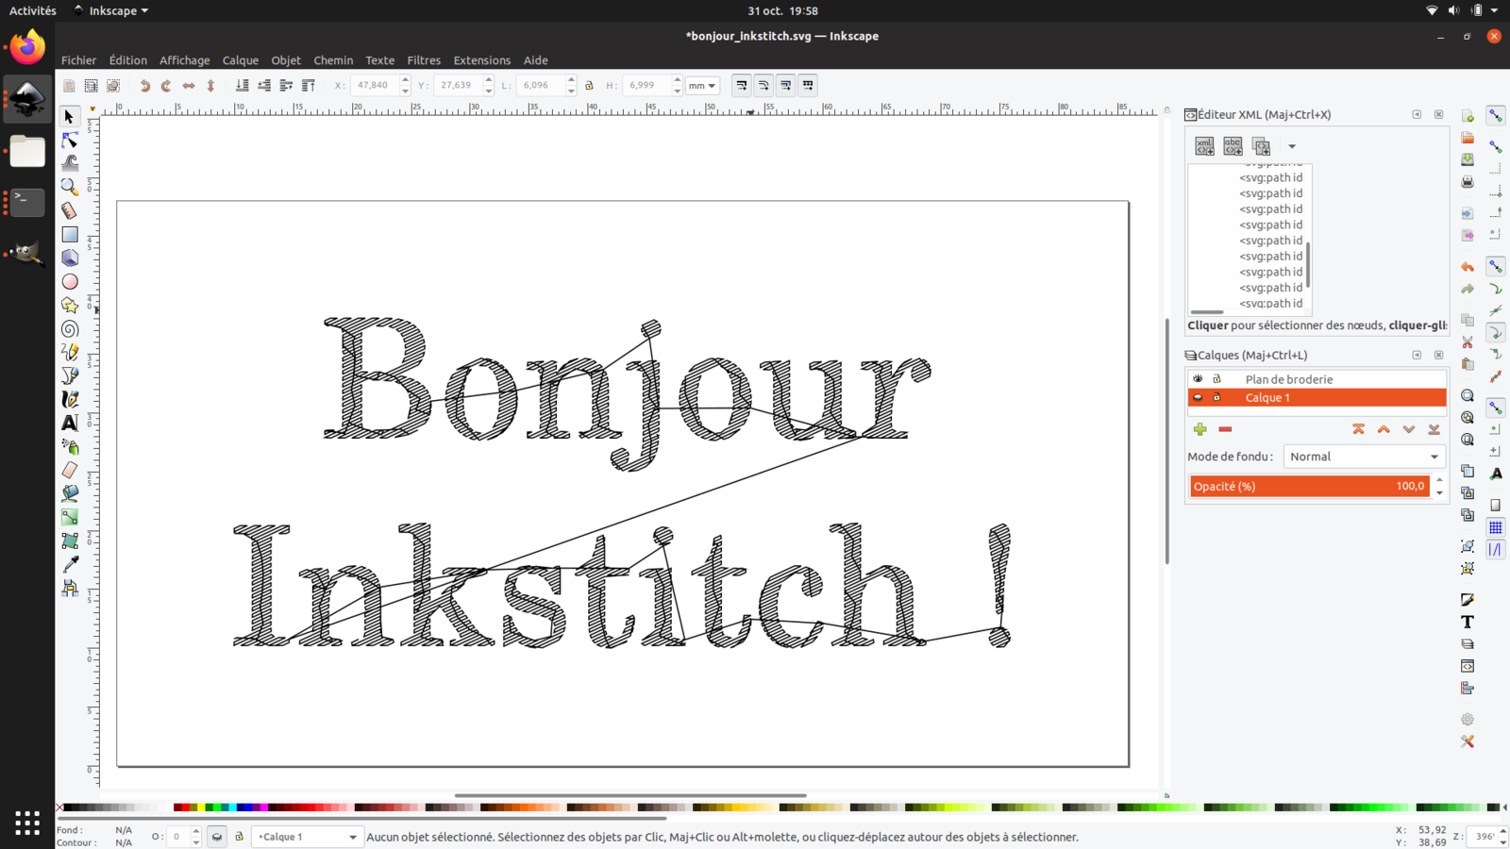Toggle visibility of Plan de broderie layer
Screen dimensions: 1510x849
pyautogui.click(x=1198, y=379)
